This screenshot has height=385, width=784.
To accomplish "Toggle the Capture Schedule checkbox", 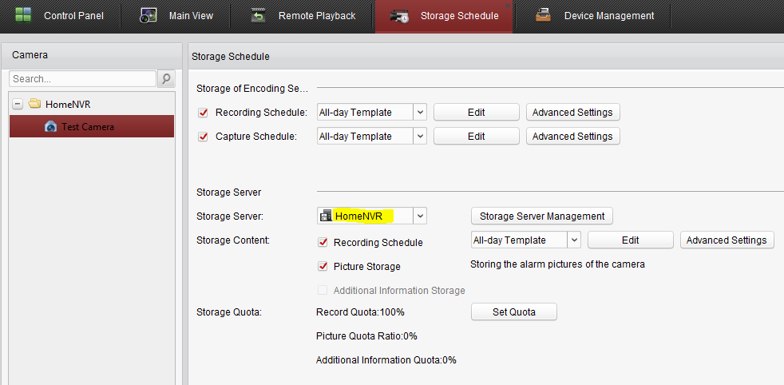I will point(203,137).
